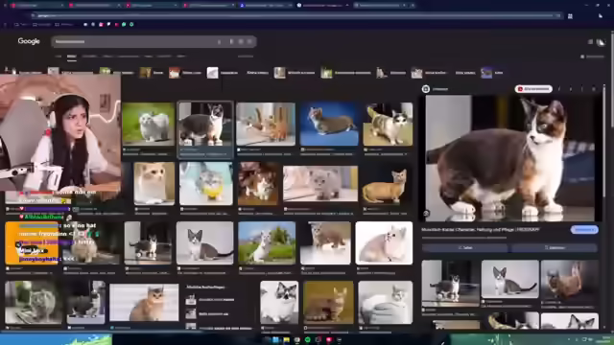Select orange cat on dark background thumbnail
614x345 pixels.
(386, 184)
